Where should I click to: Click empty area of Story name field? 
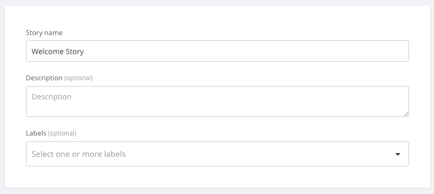pos(246,51)
